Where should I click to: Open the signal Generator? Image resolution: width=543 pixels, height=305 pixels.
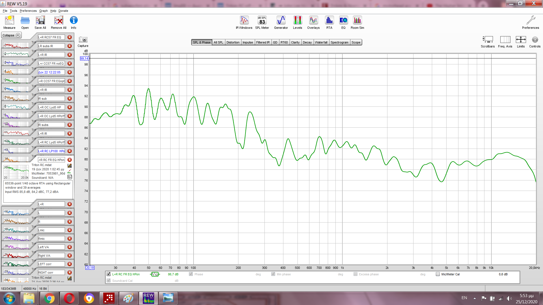pos(281,22)
